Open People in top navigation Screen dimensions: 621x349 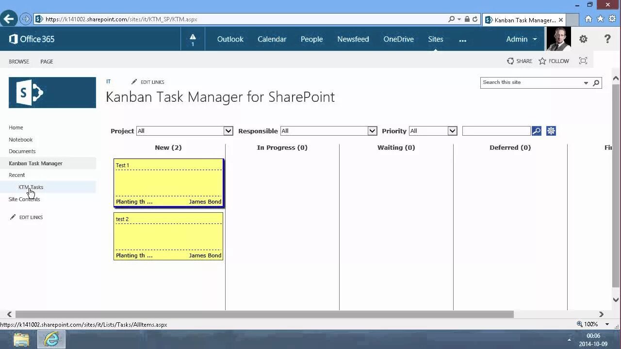point(311,39)
